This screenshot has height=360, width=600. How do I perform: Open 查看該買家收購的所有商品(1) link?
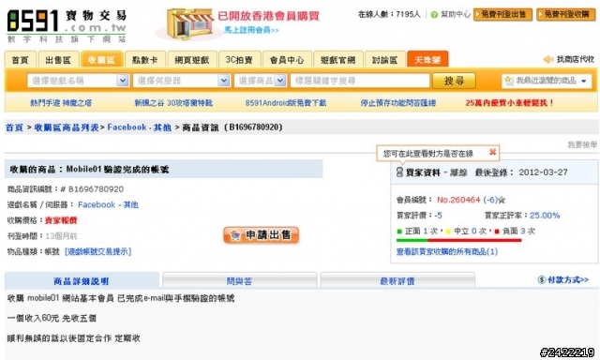pos(447,252)
